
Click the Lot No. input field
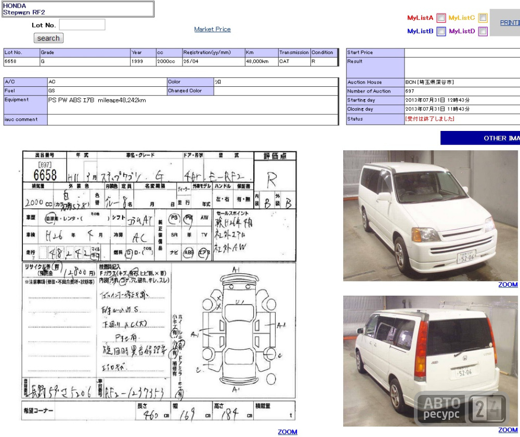[x=82, y=24]
